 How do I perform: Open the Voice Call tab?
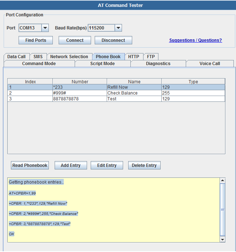pyautogui.click(x=210, y=64)
